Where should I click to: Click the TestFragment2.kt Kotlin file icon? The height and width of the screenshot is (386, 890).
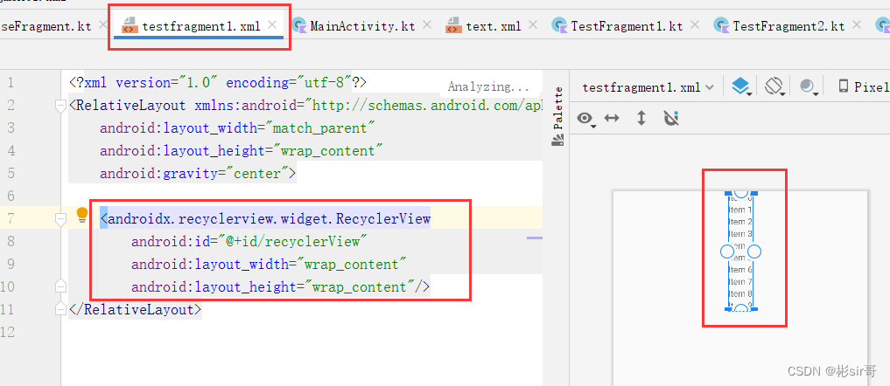(x=721, y=25)
